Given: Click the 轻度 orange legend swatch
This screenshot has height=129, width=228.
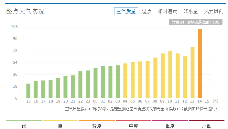Looking at the screenshot, I should [97, 121].
